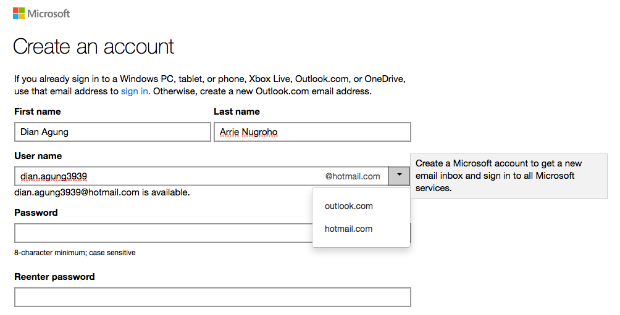This screenshot has height=315, width=620.
Task: Click the User name label
Action: pos(38,156)
